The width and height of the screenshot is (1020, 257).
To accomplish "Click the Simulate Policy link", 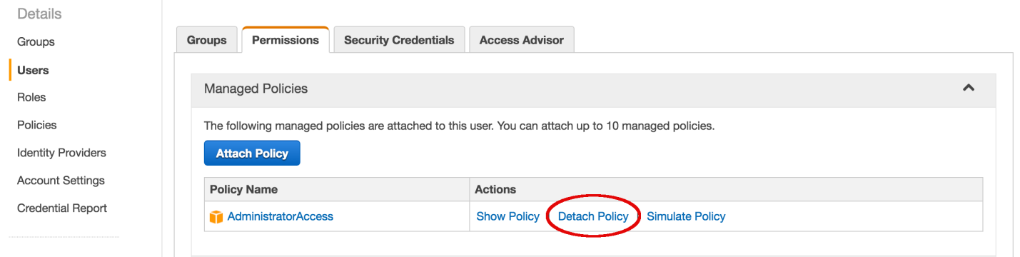I will pos(686,216).
